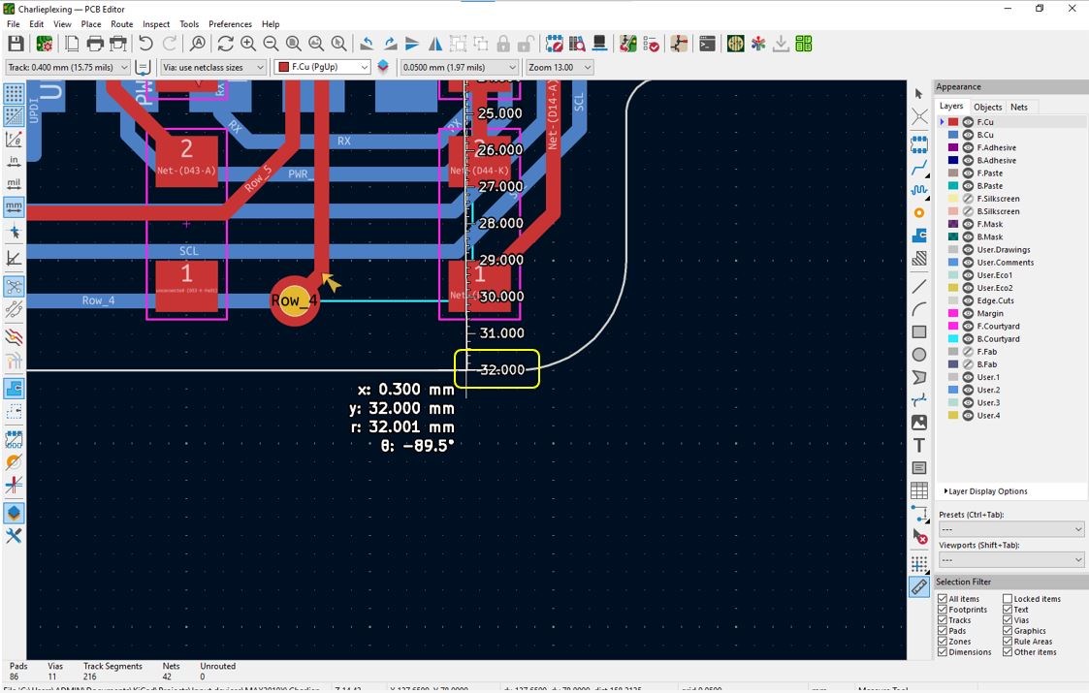This screenshot has height=693, width=1089.
Task: Uncheck the Footprints selection filter
Action: (x=943, y=610)
